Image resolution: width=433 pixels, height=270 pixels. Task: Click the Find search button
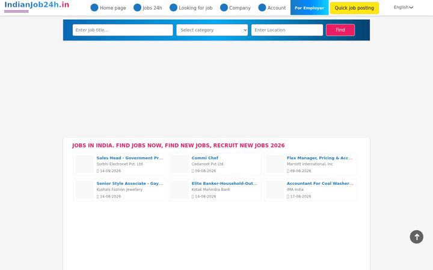(340, 30)
